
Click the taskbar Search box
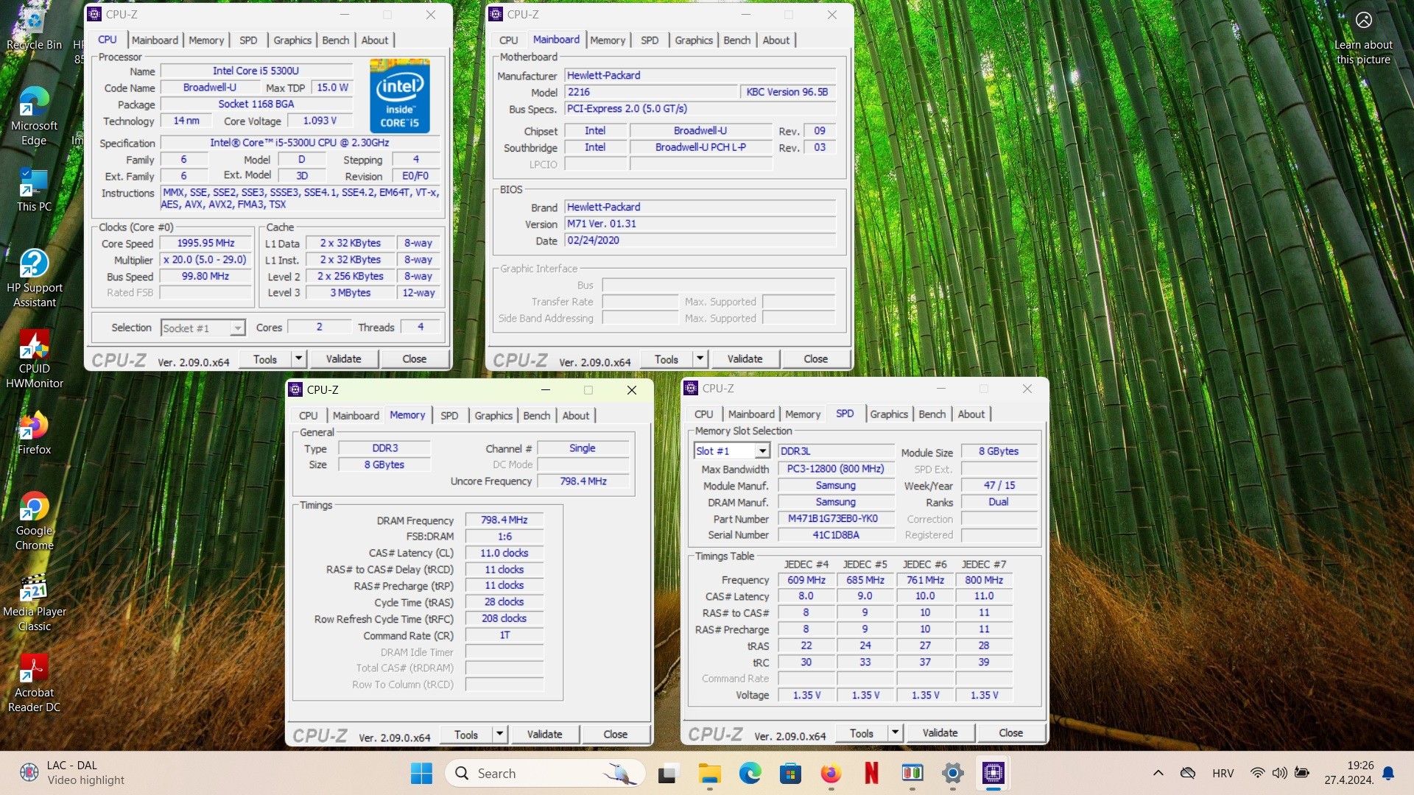(x=545, y=773)
